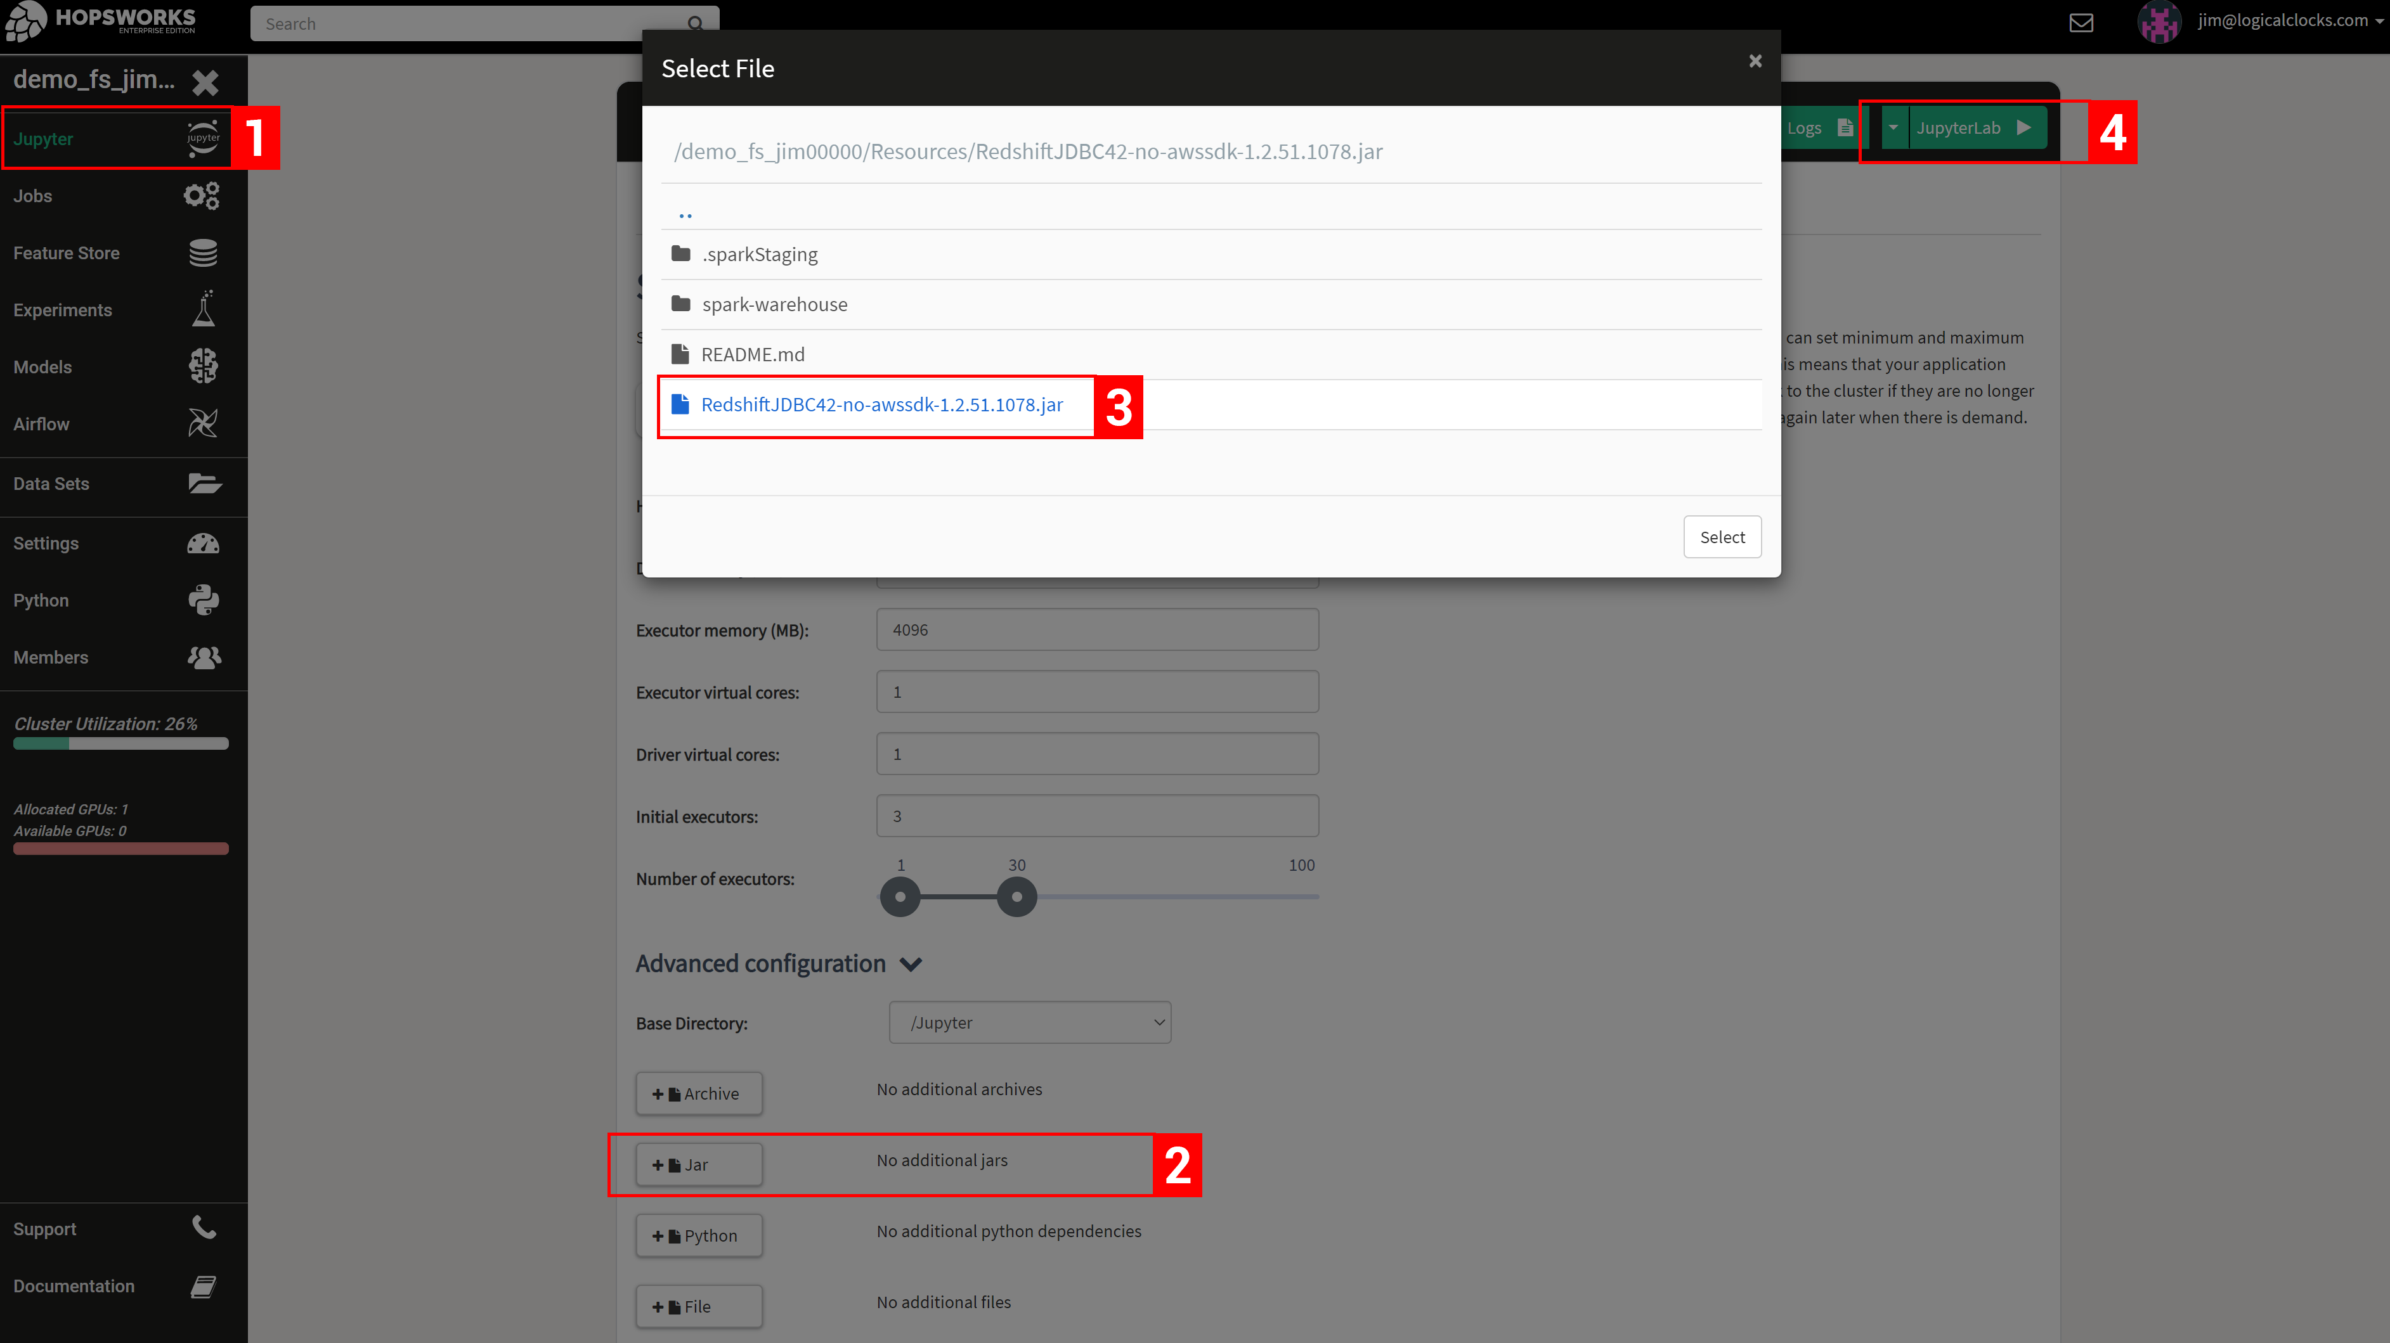Open the Base Directory dropdown
2390x1343 pixels.
[x=1029, y=1022]
